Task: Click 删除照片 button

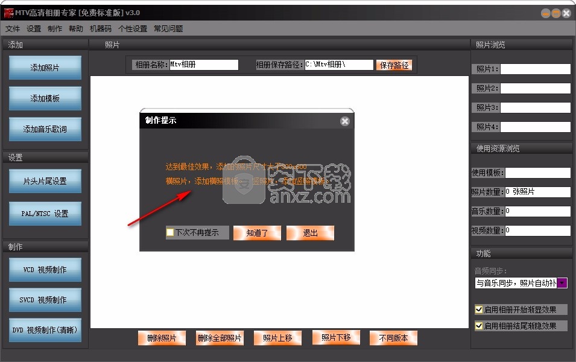Action: [162, 338]
